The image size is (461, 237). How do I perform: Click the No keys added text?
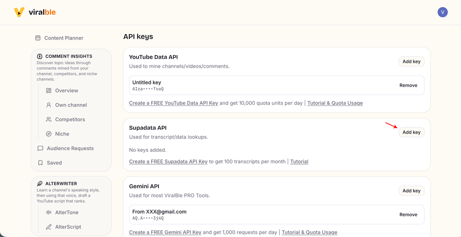point(148,150)
